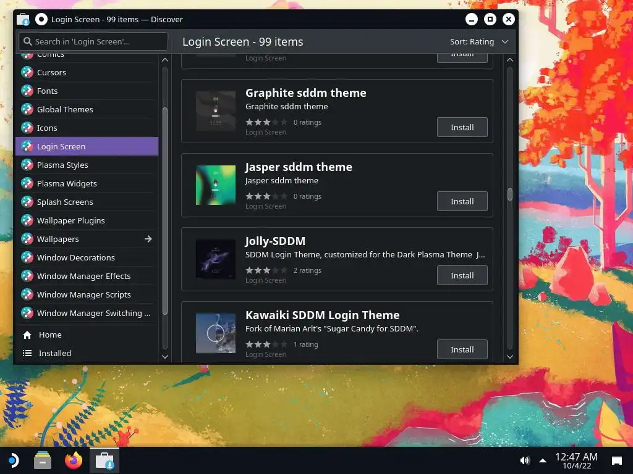Viewport: 633px width, 474px height.
Task: Open the Wallpapers category
Action: tap(87, 239)
